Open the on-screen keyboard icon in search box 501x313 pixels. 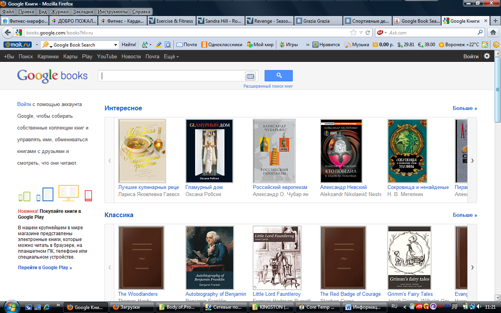pos(250,76)
